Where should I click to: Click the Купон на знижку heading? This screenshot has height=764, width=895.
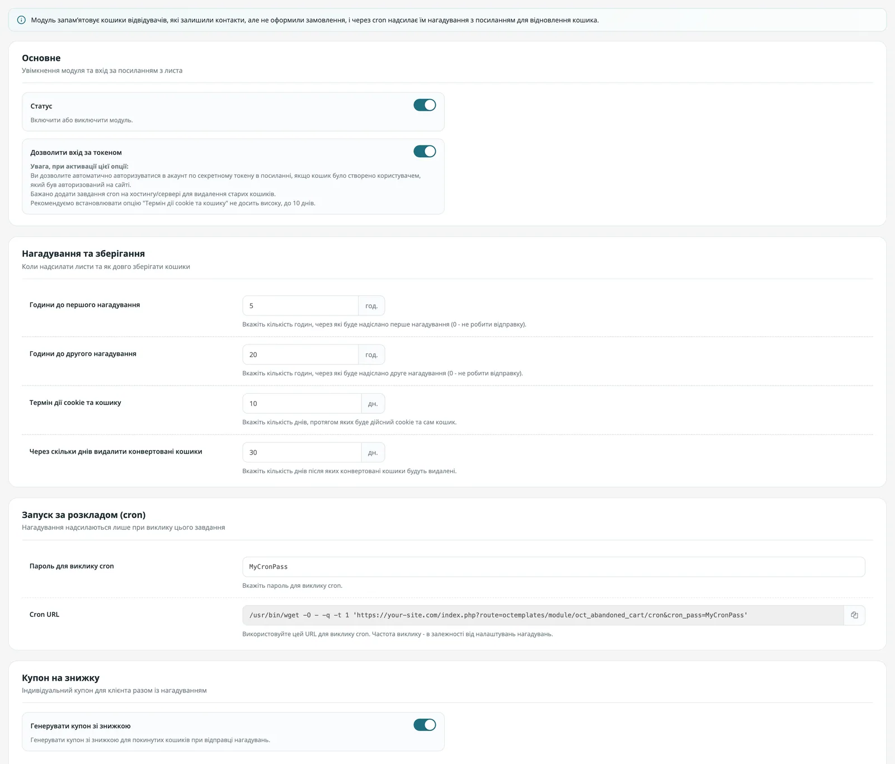(61, 678)
